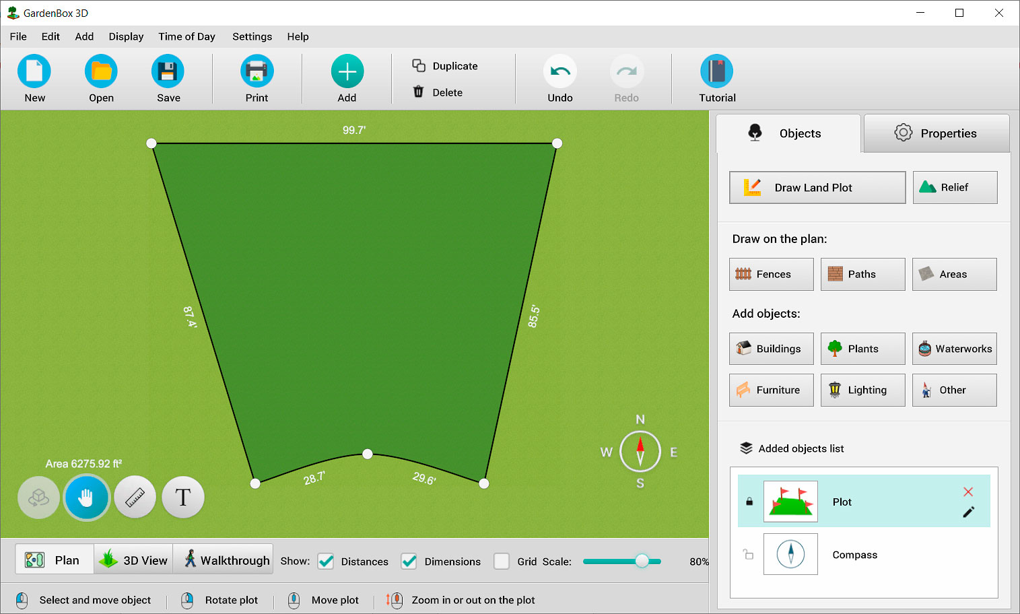Open the Other objects category
Screen dimensions: 1020x614
coord(954,390)
